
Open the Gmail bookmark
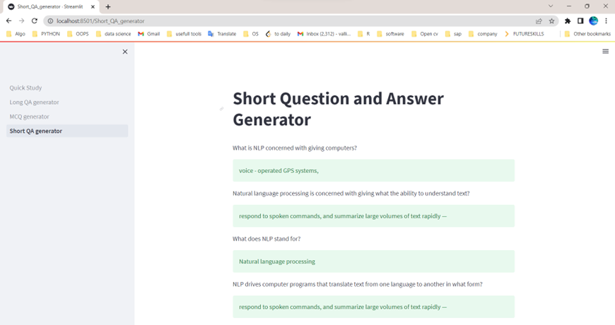point(148,34)
